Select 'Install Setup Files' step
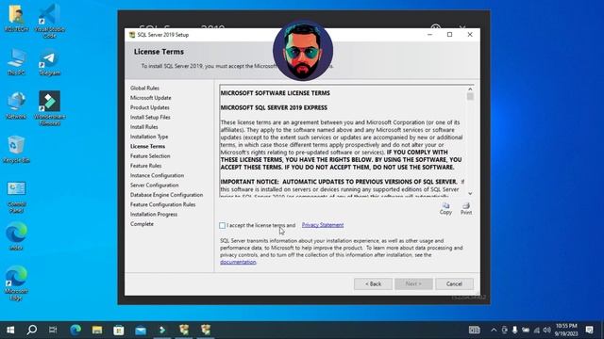The height and width of the screenshot is (339, 604). pos(150,117)
